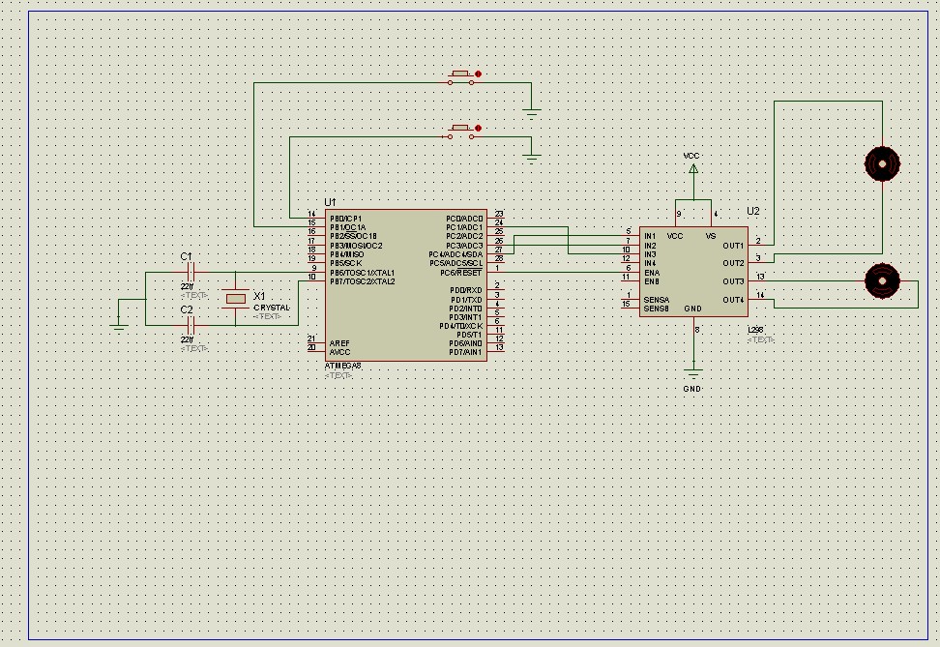Select the upper DC motor

[881, 163]
